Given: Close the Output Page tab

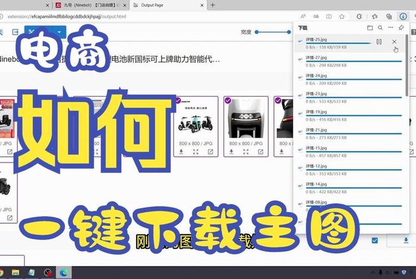Looking at the screenshot, I should [202, 5].
